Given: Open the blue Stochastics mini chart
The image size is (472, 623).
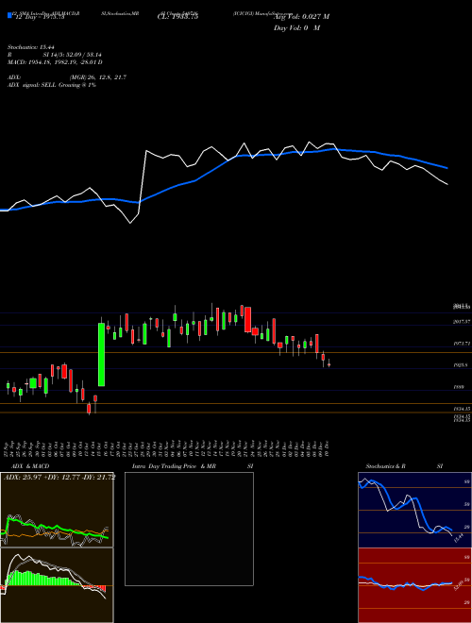Looking at the screenshot, I should coord(414,510).
